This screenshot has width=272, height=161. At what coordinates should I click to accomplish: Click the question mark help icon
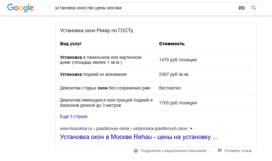pos(136,151)
